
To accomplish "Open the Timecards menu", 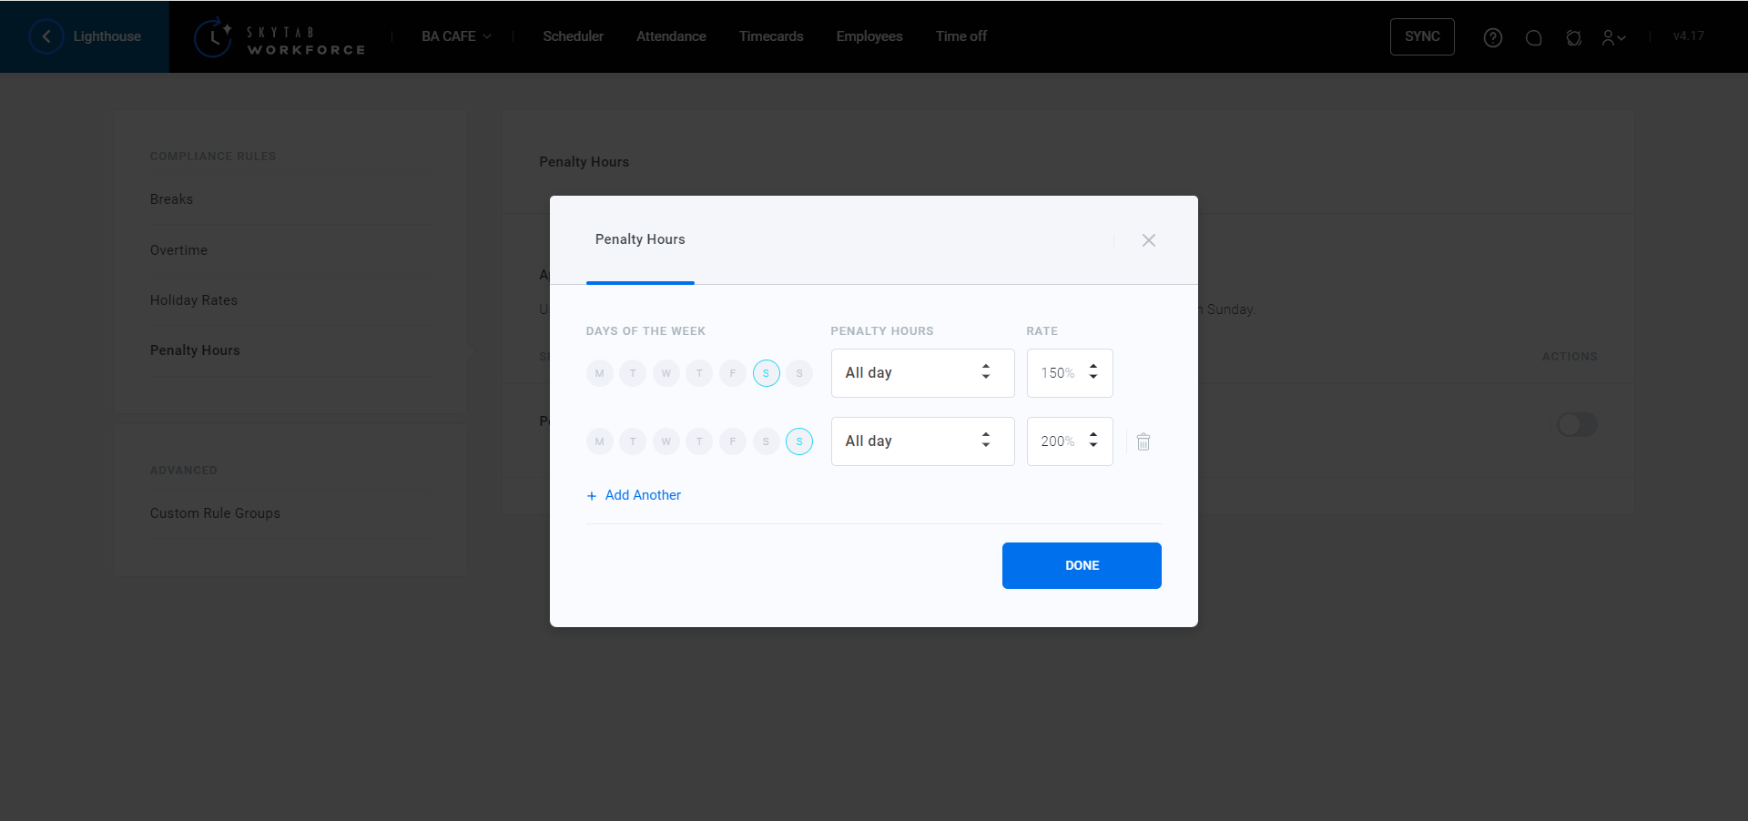I will (770, 36).
